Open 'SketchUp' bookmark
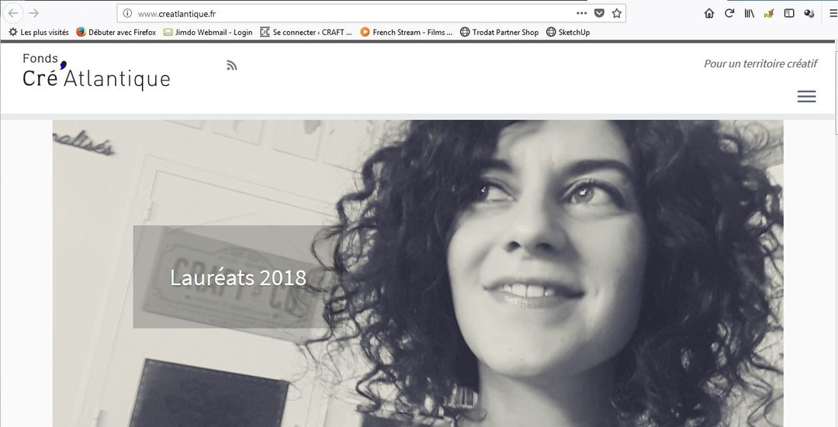The width and height of the screenshot is (838, 427). [568, 32]
